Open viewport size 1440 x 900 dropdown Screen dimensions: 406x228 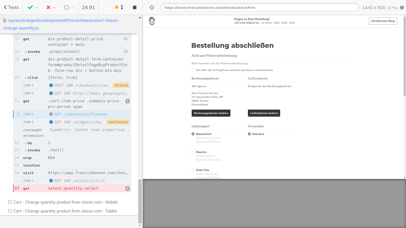click(374, 7)
